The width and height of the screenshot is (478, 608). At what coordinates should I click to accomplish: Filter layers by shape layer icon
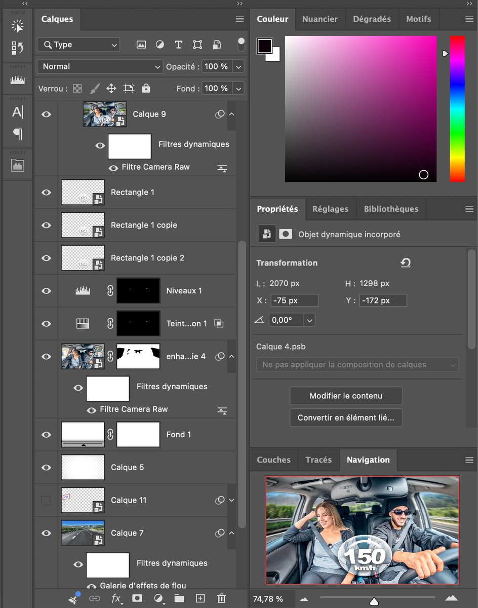197,45
